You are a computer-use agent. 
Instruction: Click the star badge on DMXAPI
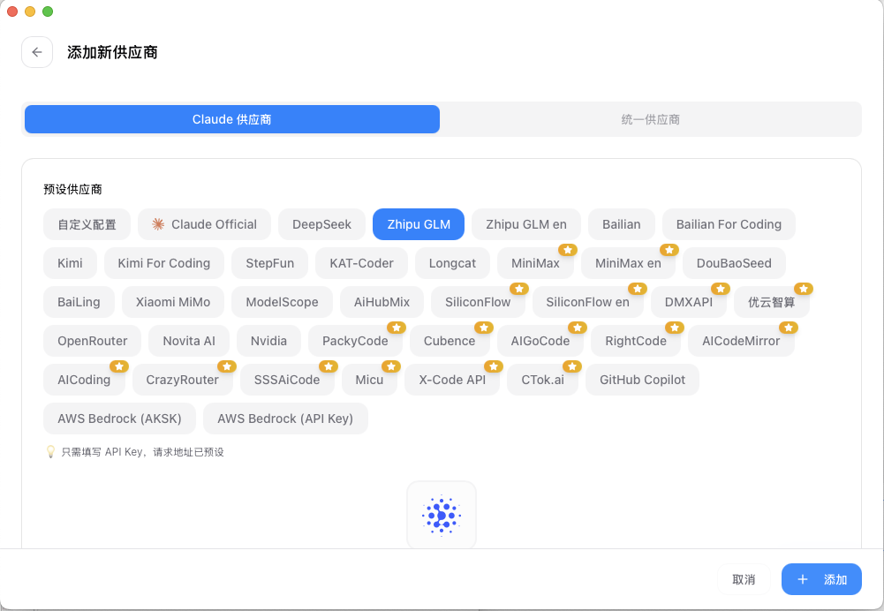point(721,289)
